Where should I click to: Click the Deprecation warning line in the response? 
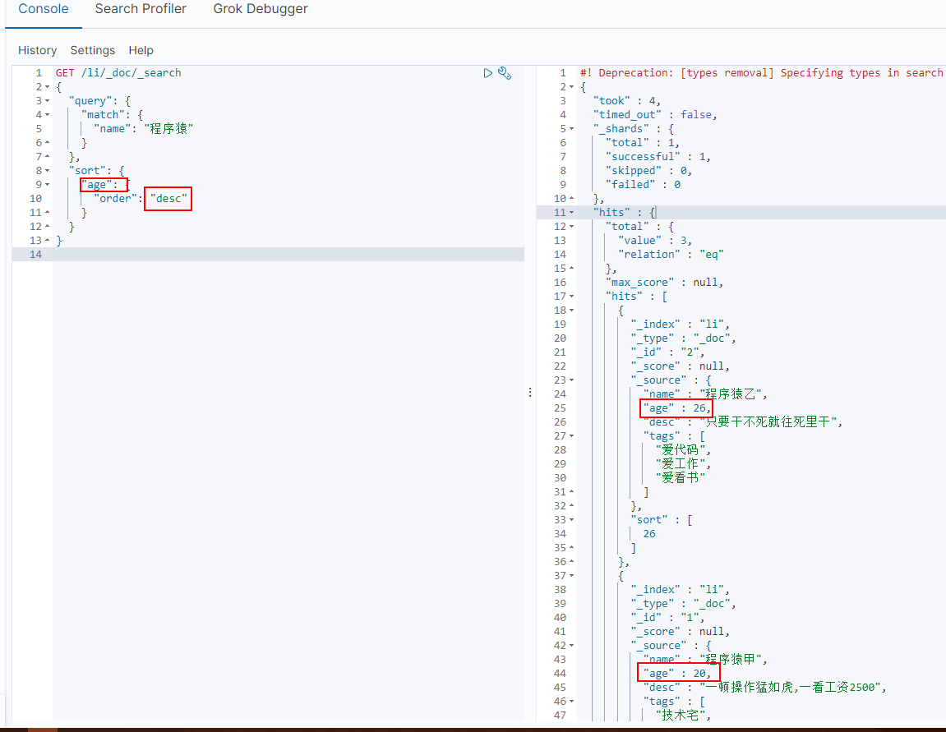click(761, 73)
